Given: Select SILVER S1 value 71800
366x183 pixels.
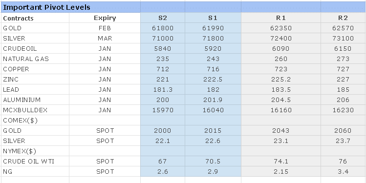Looking at the screenshot, I should pyautogui.click(x=213, y=39).
